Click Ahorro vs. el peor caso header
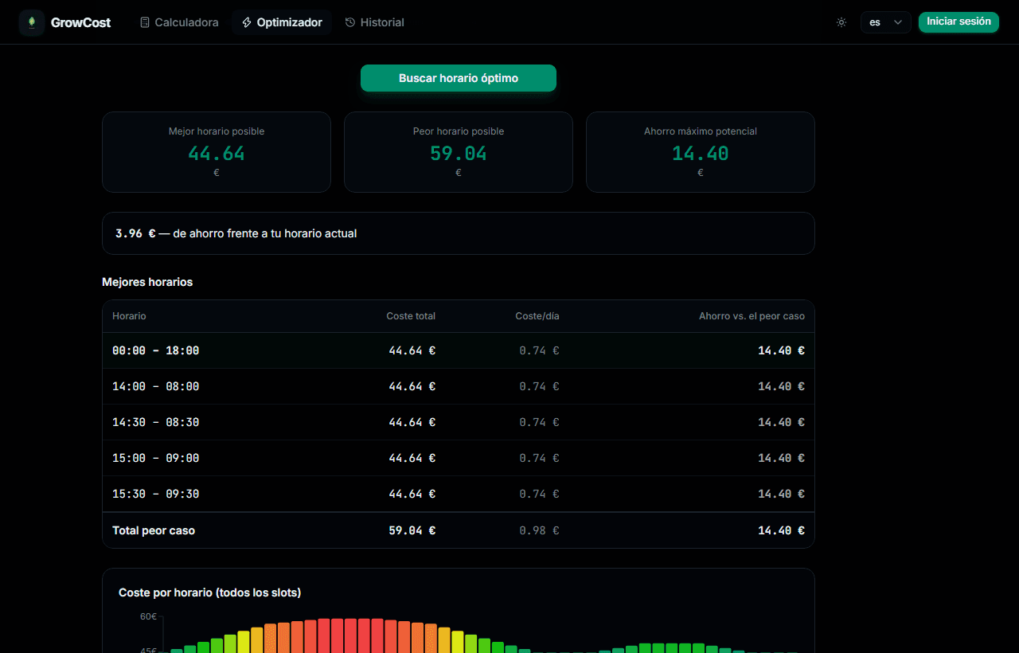 (752, 316)
